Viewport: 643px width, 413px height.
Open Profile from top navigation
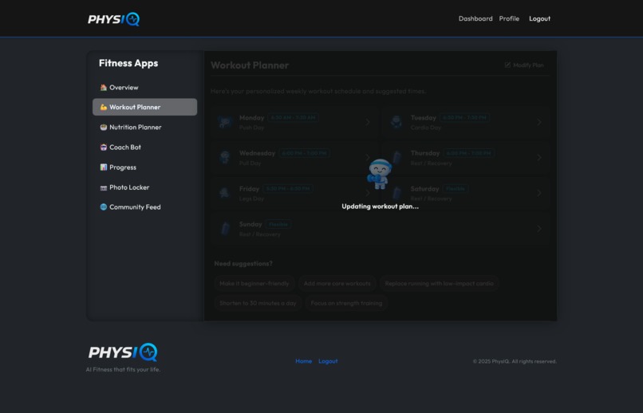pyautogui.click(x=509, y=18)
